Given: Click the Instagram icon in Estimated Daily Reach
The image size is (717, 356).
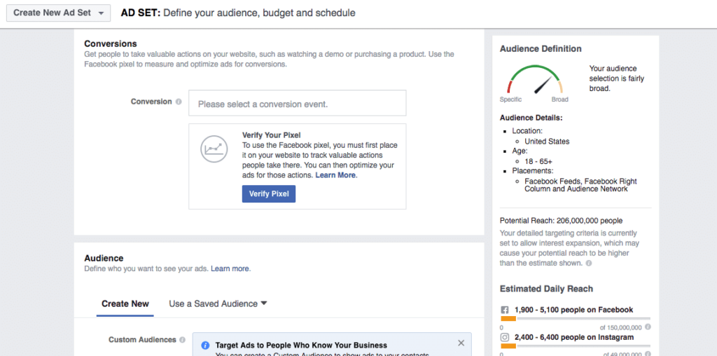Looking at the screenshot, I should [505, 337].
